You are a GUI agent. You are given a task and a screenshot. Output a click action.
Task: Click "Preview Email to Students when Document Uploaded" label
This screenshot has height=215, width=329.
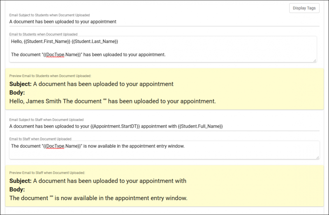[x=50, y=76]
